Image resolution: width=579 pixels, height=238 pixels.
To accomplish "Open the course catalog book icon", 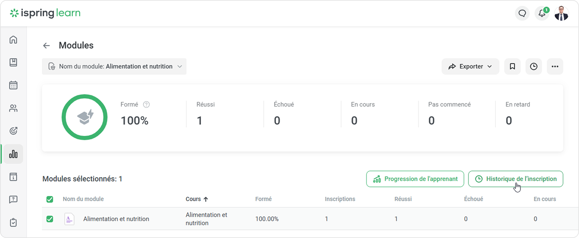I will pyautogui.click(x=13, y=63).
